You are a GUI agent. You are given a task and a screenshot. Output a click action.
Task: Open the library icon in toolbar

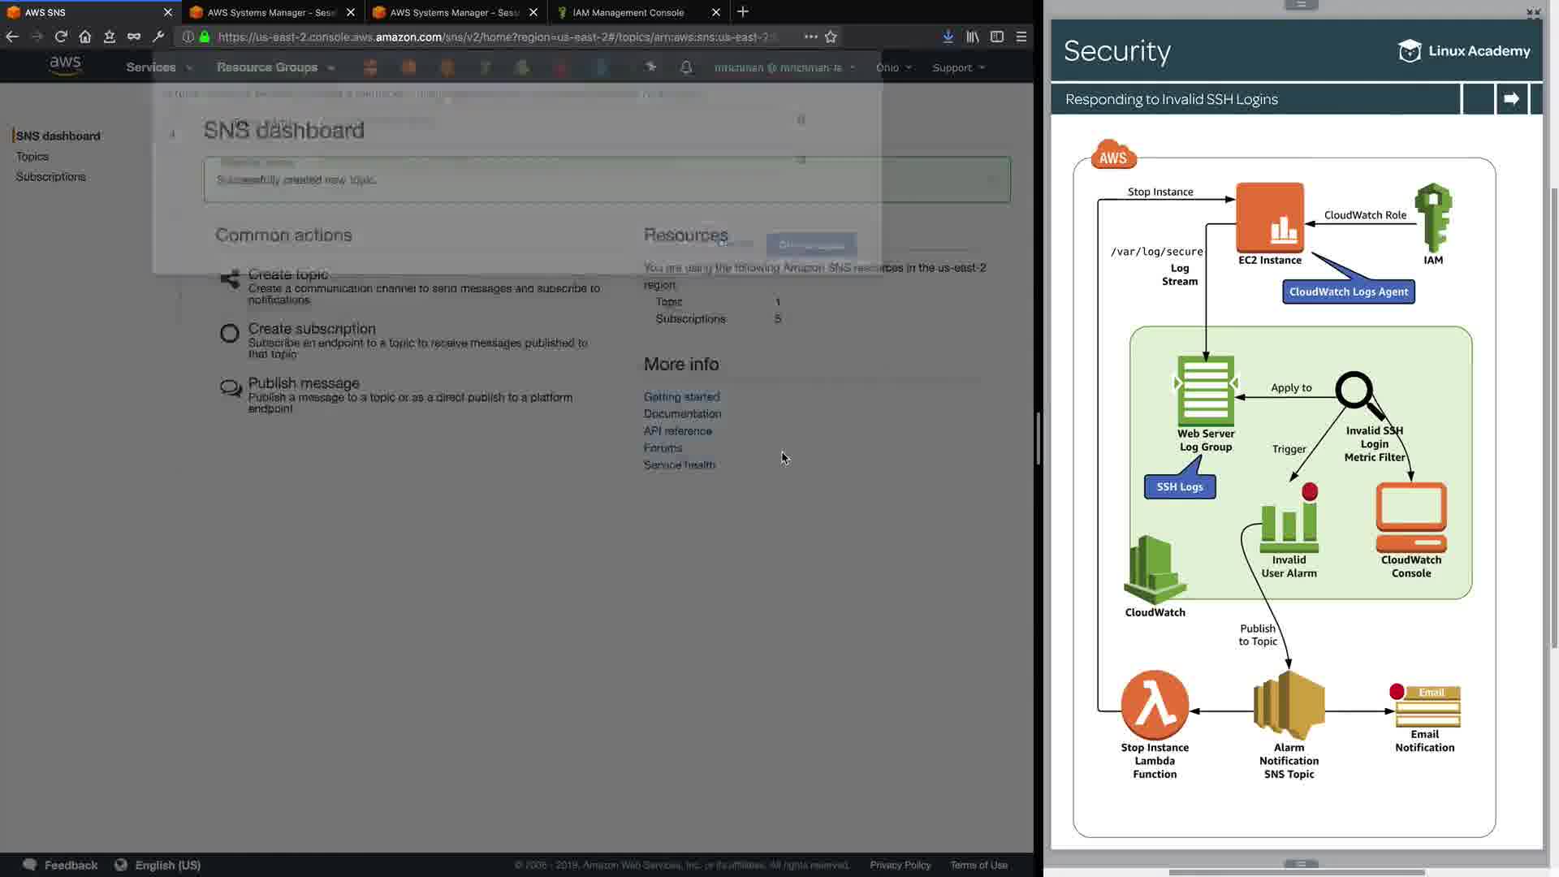pos(972,37)
